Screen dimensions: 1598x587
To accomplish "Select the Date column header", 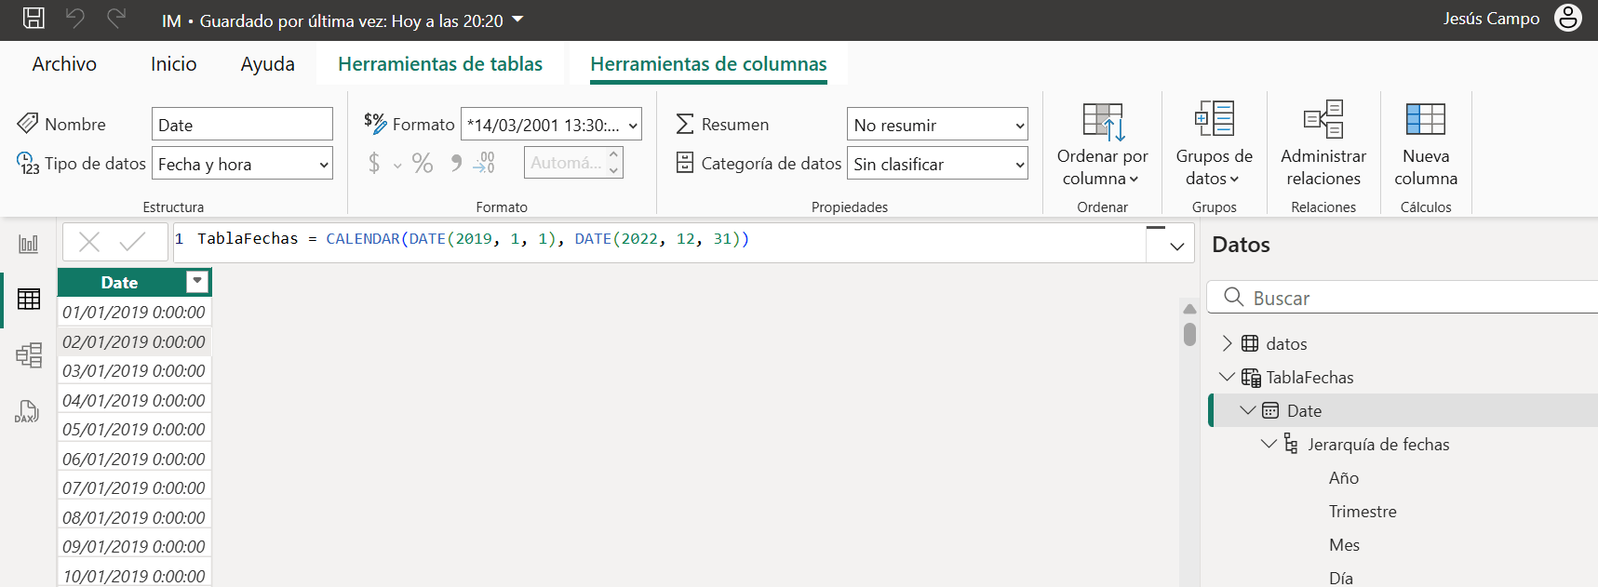I will 120,282.
